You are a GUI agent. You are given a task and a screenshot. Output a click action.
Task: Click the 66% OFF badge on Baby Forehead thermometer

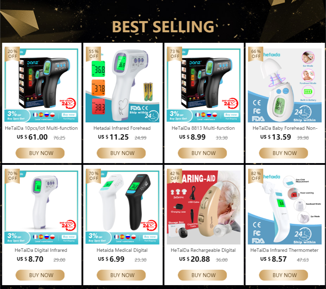click(256, 54)
